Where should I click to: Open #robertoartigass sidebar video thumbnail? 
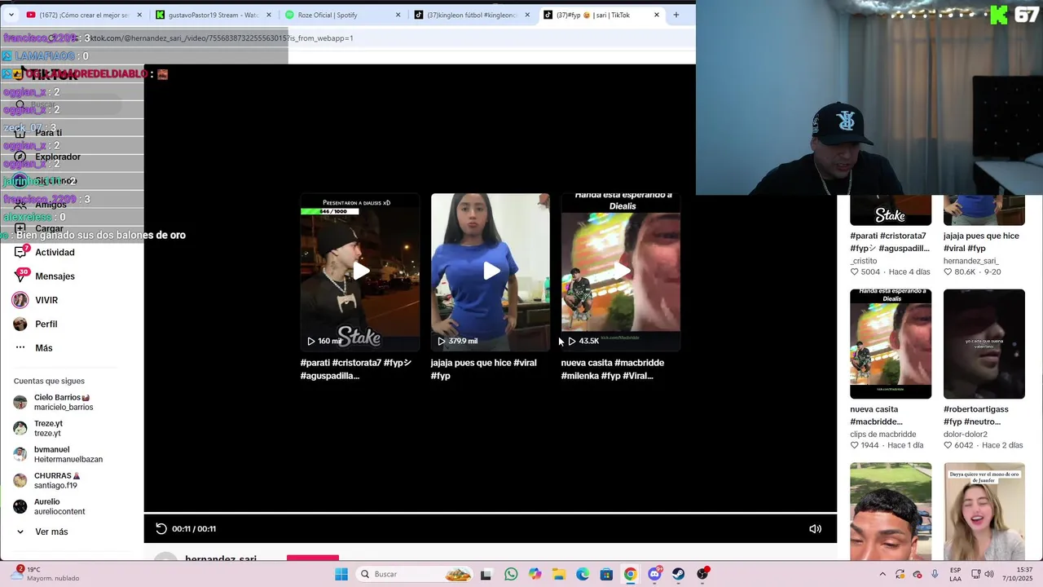coord(984,344)
